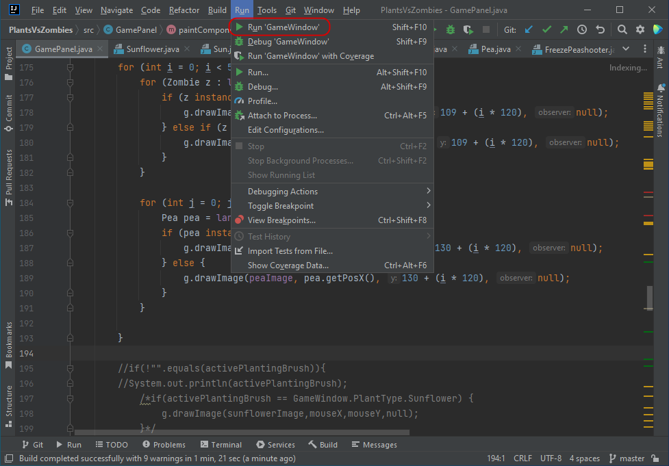Open the Problems tool window
The image size is (669, 466).
pyautogui.click(x=164, y=445)
